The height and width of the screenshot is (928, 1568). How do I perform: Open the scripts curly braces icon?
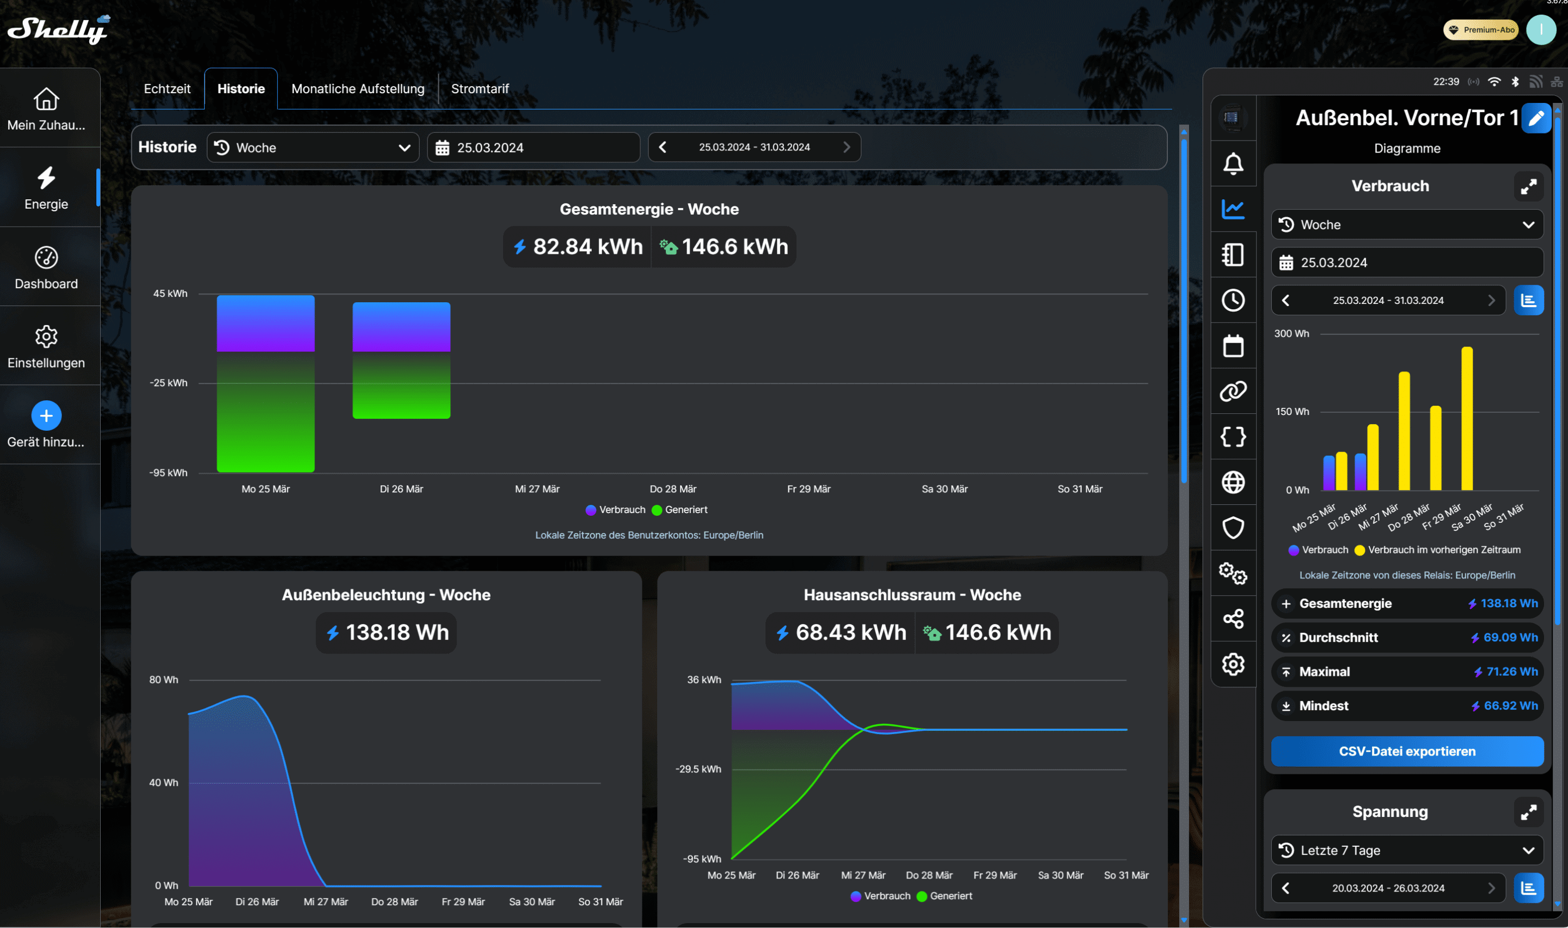[1233, 436]
